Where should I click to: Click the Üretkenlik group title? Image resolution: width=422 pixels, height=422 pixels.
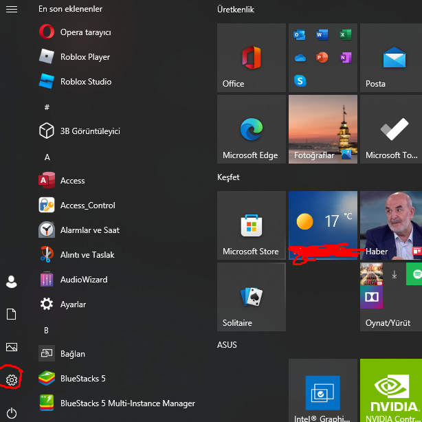click(x=236, y=10)
